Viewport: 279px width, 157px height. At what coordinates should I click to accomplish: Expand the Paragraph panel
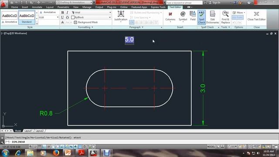click(136, 27)
